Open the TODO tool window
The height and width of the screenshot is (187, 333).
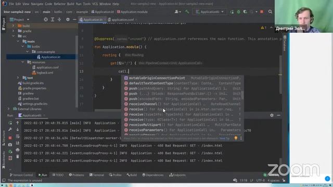point(58,175)
